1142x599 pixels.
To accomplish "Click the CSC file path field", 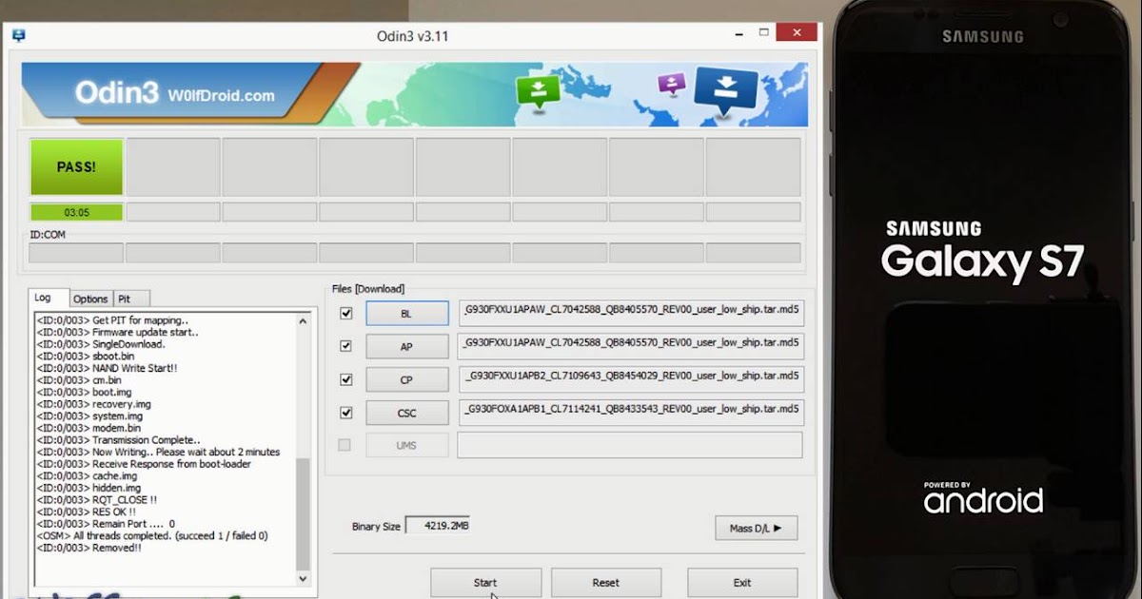I will coord(631,412).
